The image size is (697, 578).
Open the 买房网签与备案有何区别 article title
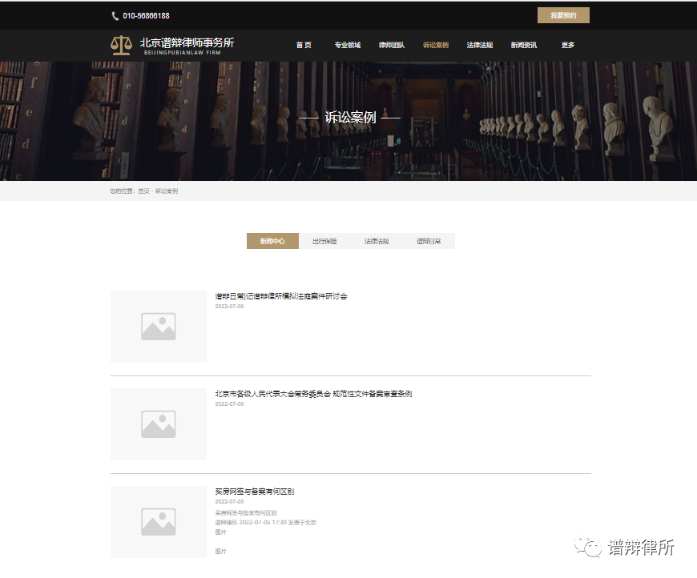(255, 492)
